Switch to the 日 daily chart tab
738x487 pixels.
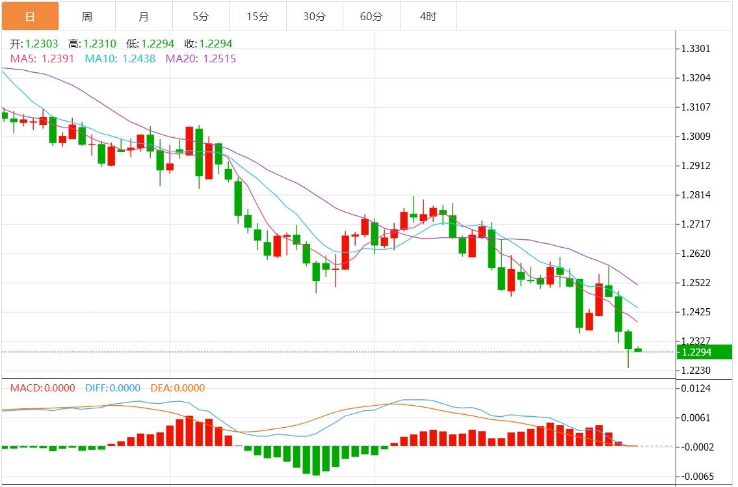pyautogui.click(x=30, y=16)
